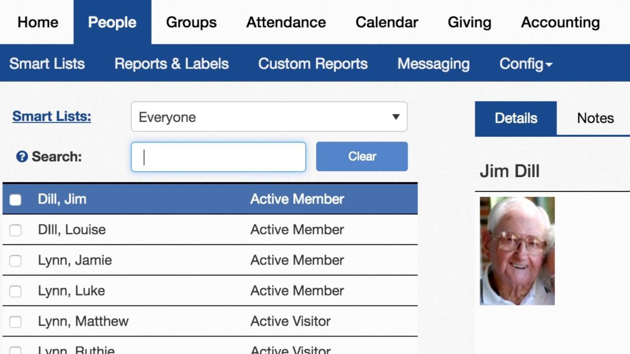
Task: Switch to the Notes tab
Action: tap(595, 118)
